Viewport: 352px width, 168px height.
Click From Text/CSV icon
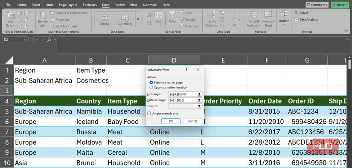[20, 13]
